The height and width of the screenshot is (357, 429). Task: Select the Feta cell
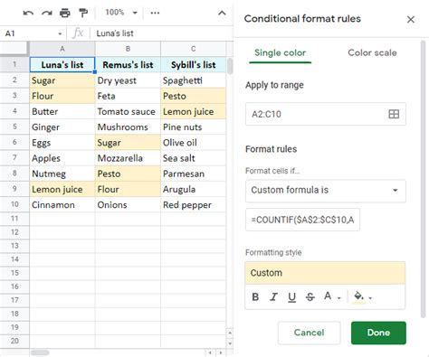pos(128,96)
